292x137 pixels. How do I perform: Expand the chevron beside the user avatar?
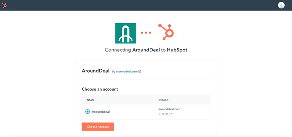point(288,6)
